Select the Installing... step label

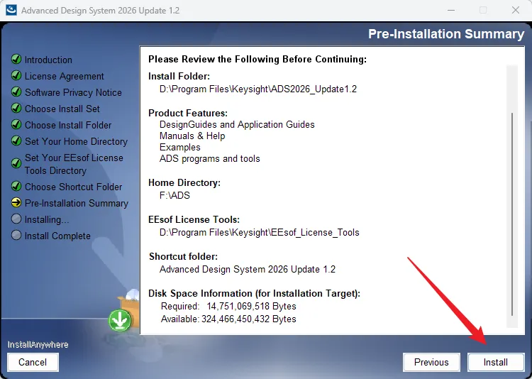point(47,220)
